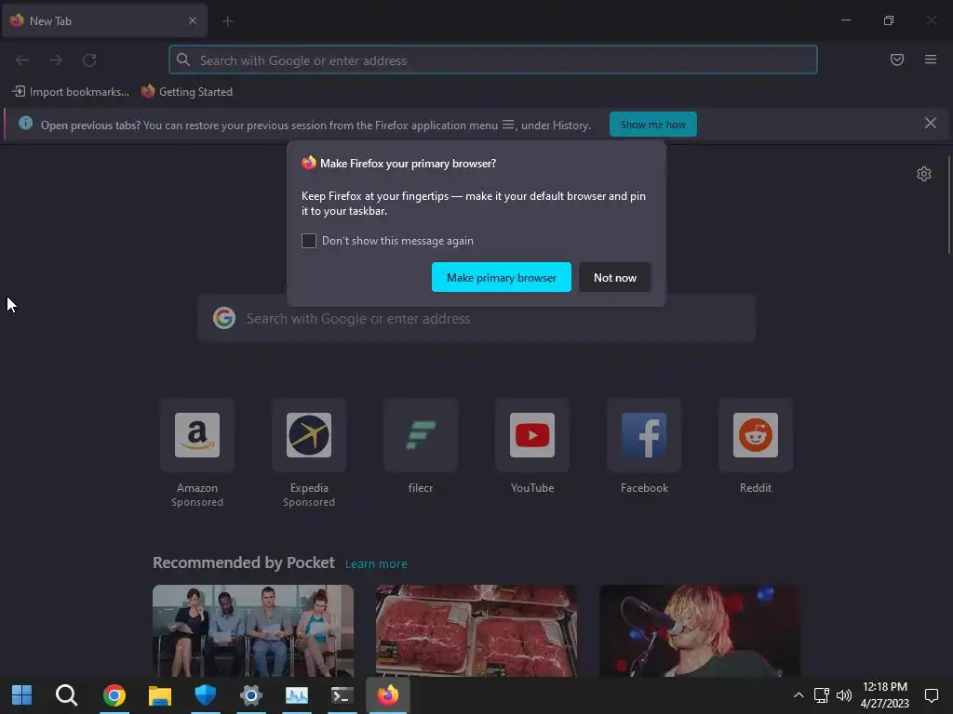Open the Firefox application menu hamburger icon
The height and width of the screenshot is (714, 953).
[x=930, y=59]
